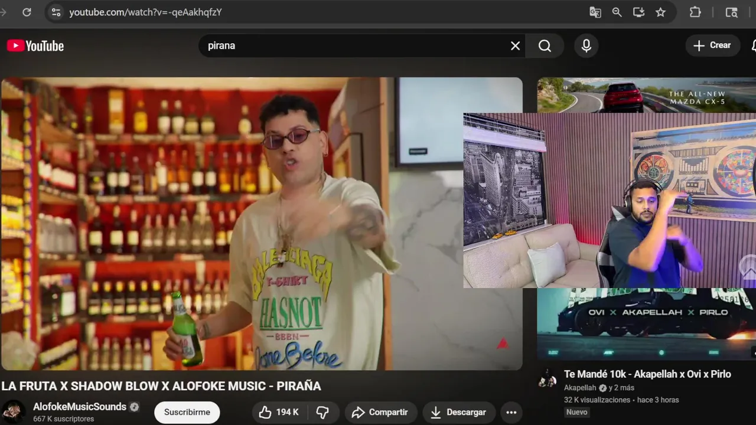
Task: Open the zoom magnifier icon in address bar
Action: 617,12
